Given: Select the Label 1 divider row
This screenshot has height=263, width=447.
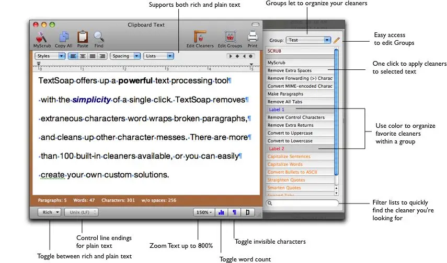Looking at the screenshot, I should click(x=300, y=110).
